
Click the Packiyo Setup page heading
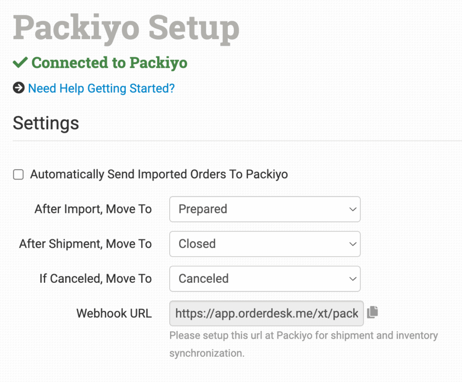click(126, 28)
